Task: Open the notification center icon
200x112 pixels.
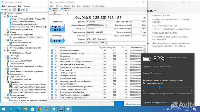Action: click(x=195, y=109)
